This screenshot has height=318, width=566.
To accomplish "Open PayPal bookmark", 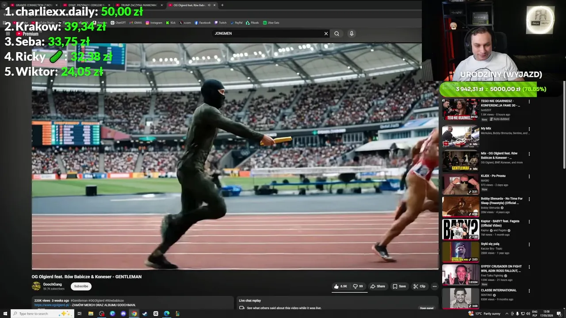I will click(237, 23).
